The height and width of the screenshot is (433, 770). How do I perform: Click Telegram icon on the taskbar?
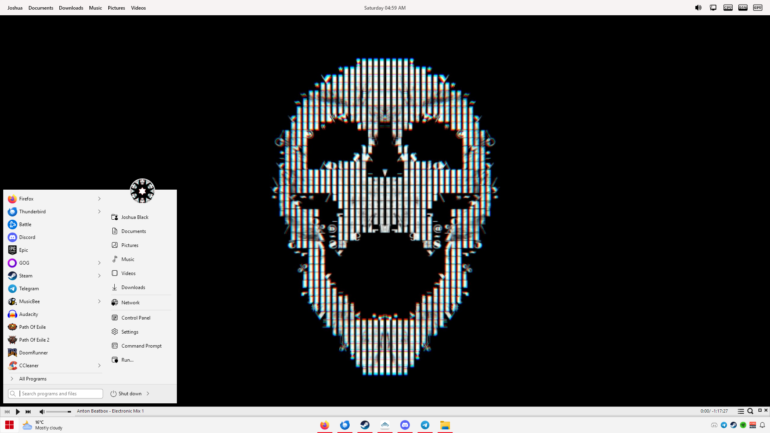[x=425, y=425]
